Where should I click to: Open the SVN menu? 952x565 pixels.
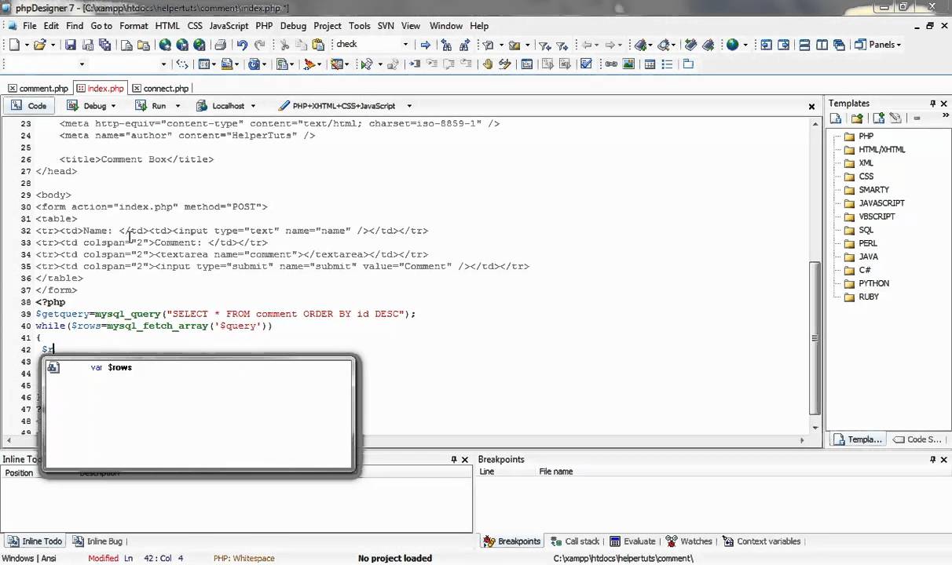(x=386, y=26)
